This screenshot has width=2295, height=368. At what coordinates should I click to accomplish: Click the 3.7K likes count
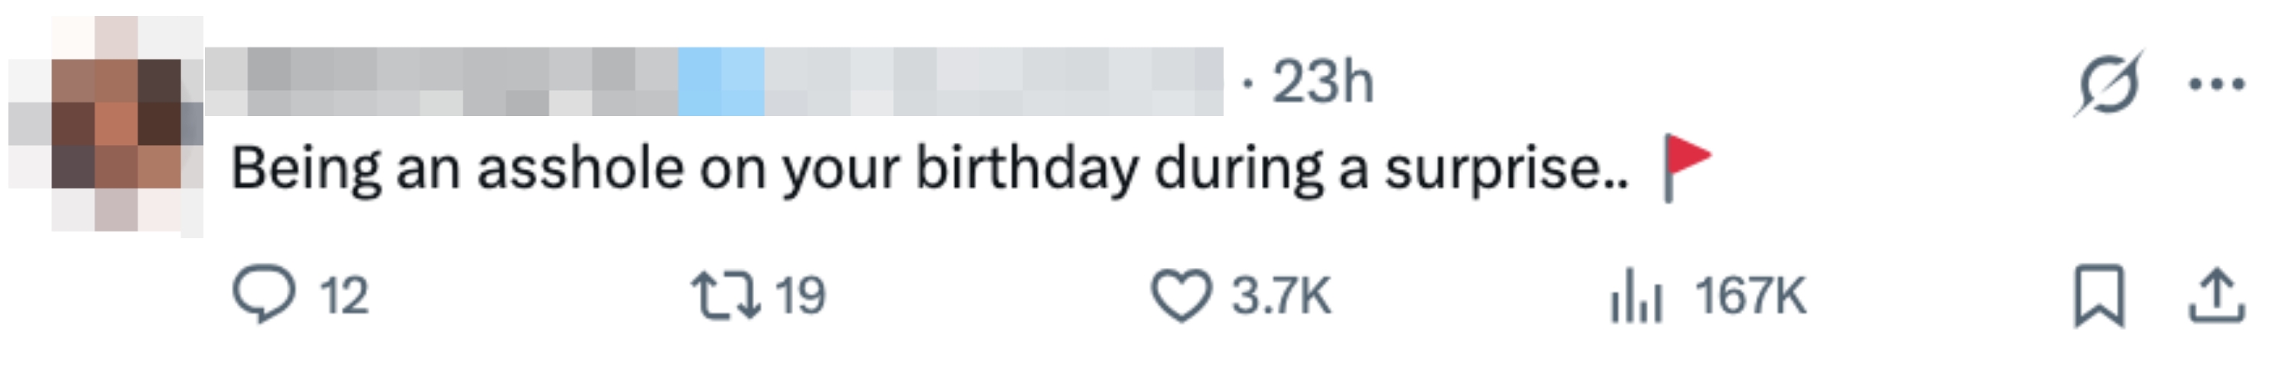(x=1281, y=296)
